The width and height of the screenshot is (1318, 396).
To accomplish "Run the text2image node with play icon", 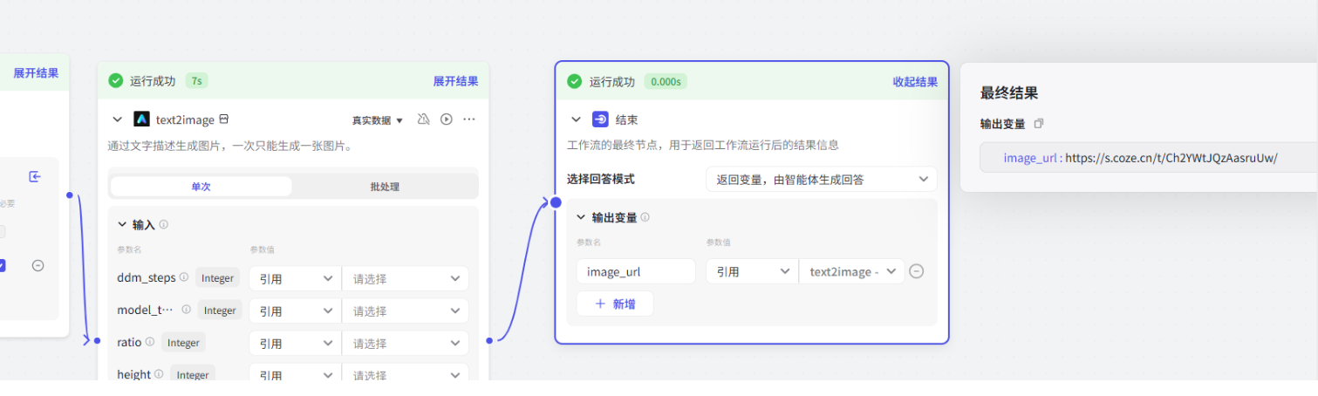I will (447, 119).
